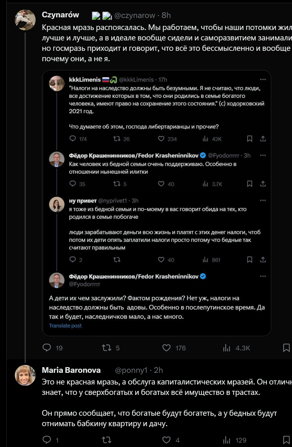Repost the Czynarów post
The width and height of the screenshot is (292, 447).
point(106,348)
